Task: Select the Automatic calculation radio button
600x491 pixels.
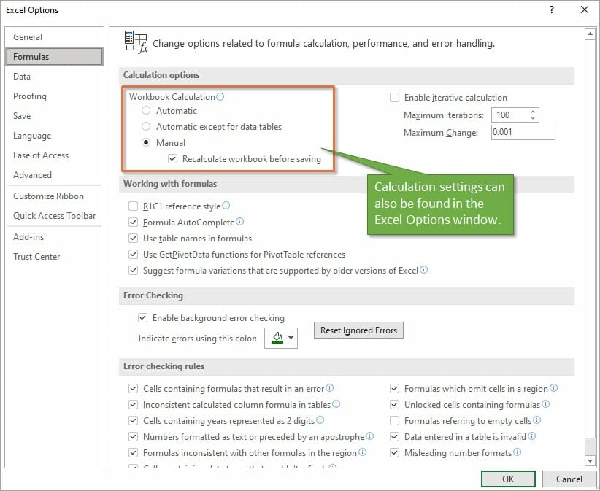Action: (x=147, y=111)
